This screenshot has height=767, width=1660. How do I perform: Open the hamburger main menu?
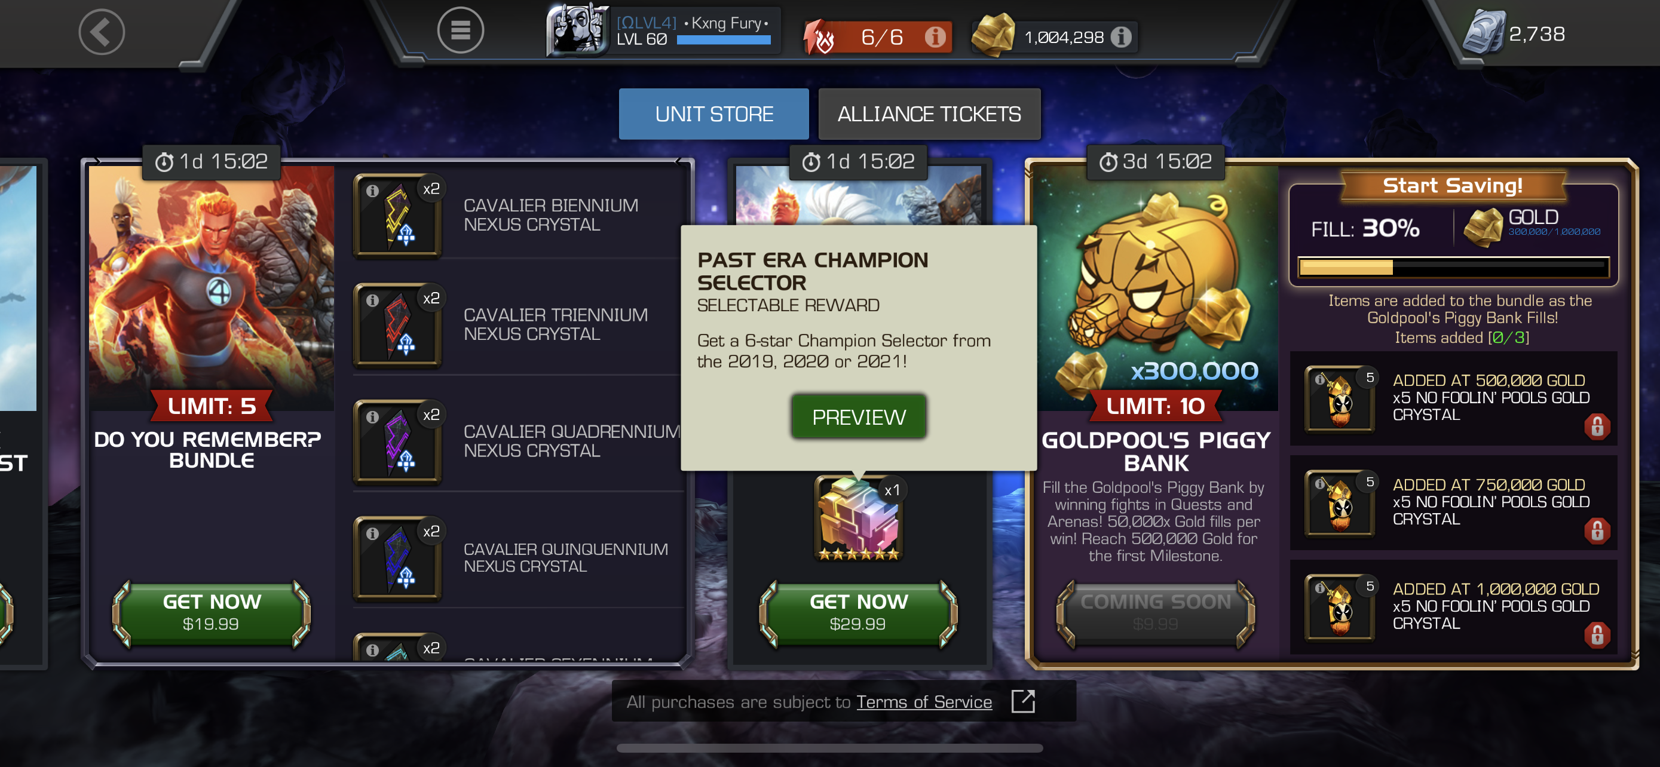click(x=460, y=30)
